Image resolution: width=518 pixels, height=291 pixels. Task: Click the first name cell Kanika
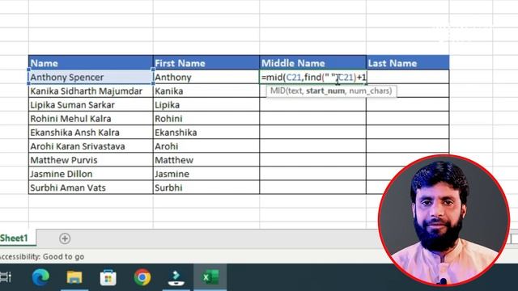tap(206, 91)
